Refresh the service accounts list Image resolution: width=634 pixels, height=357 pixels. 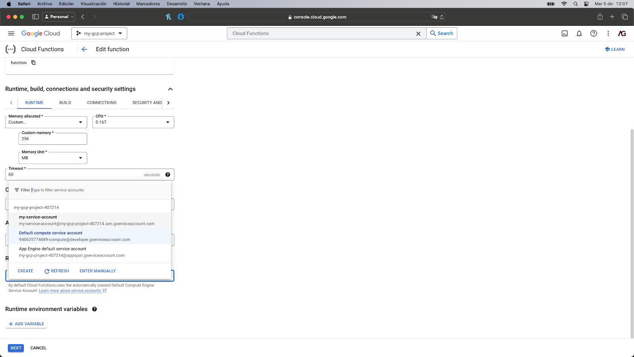click(x=57, y=271)
